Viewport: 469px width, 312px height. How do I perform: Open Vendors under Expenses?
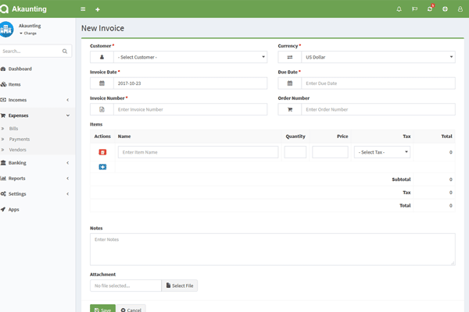[17, 149]
